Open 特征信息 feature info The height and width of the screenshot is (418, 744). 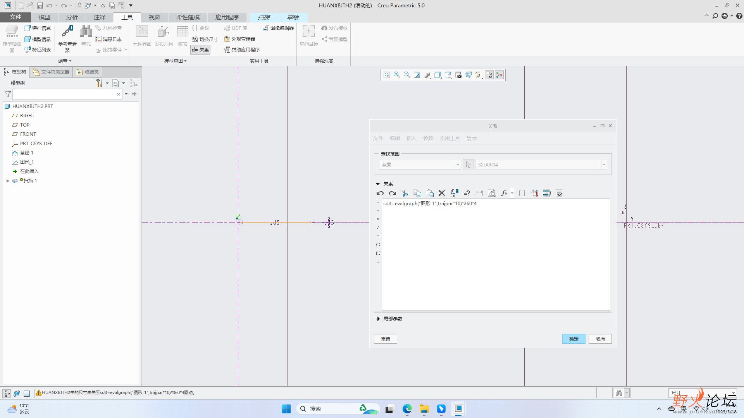[38, 28]
